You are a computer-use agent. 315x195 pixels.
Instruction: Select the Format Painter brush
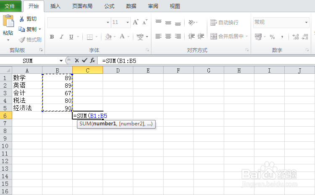30,40
